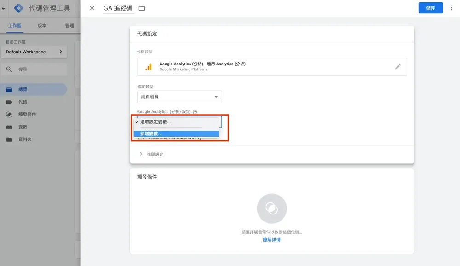Image resolution: width=460 pixels, height=266 pixels.
Task: Switch to the 版本 tab
Action: [42, 26]
